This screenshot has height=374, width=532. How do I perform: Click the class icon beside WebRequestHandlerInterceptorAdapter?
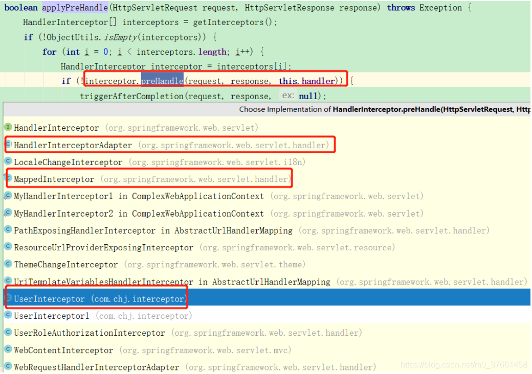pos(7,367)
